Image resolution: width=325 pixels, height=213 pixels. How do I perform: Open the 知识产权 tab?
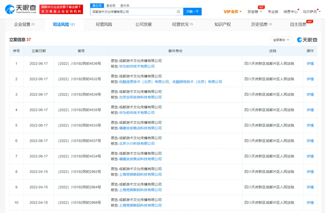coord(222,24)
